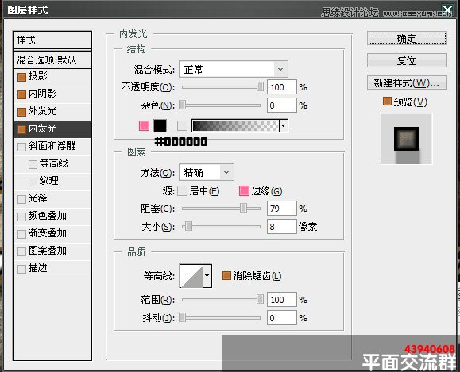The height and width of the screenshot is (372, 460).
Task: Enable the 图案叠加 pattern overlay checkbox
Action: tap(21, 251)
